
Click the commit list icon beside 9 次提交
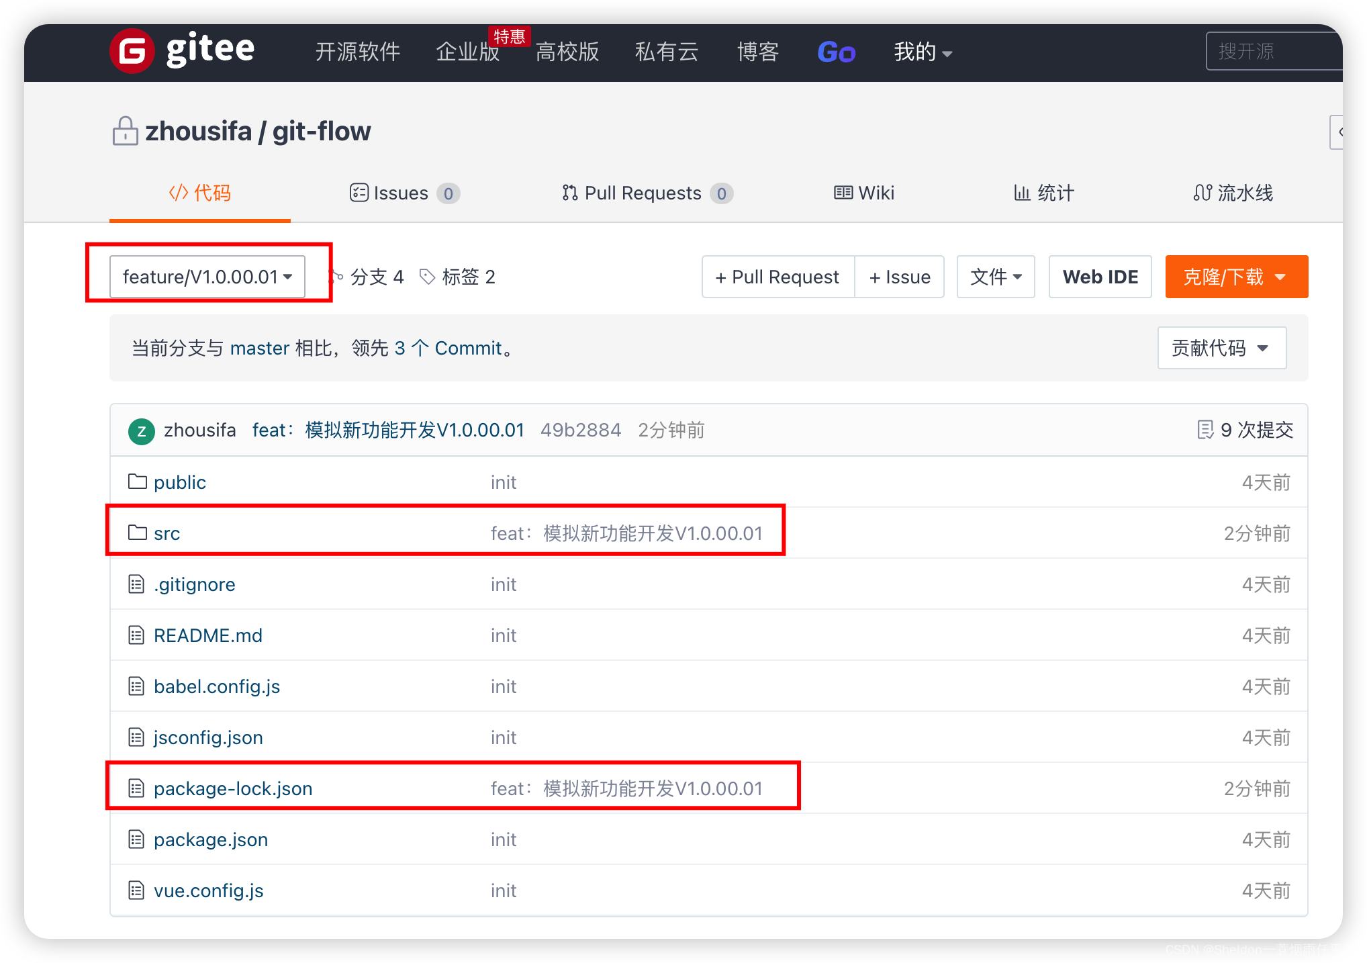tap(1205, 430)
